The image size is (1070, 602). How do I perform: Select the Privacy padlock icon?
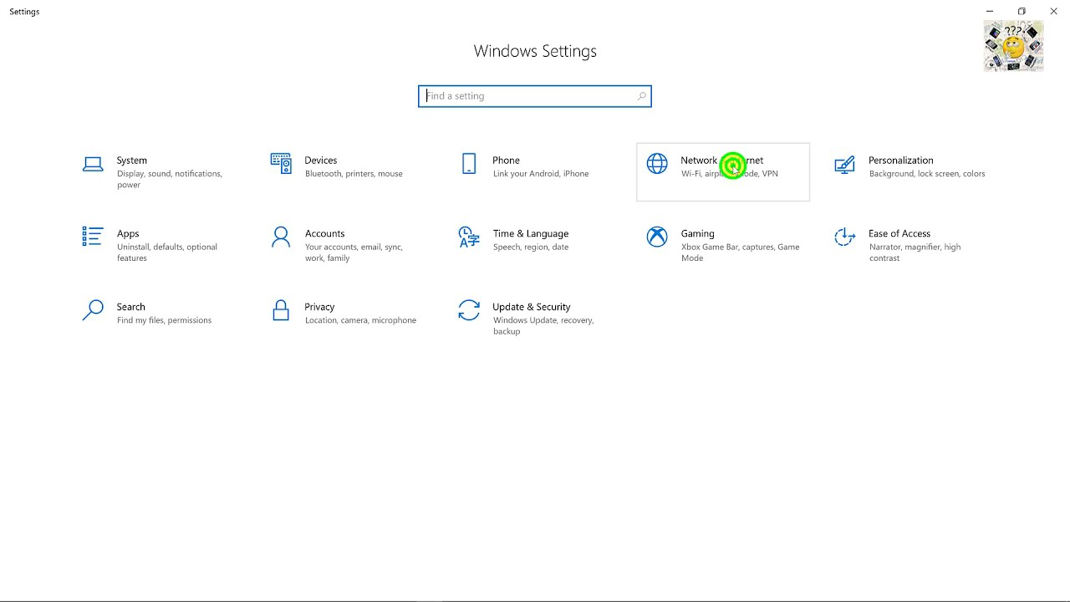coord(281,310)
